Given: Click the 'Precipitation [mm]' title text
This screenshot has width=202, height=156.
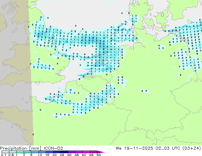Looking at the screenshot, I should click(21, 148).
